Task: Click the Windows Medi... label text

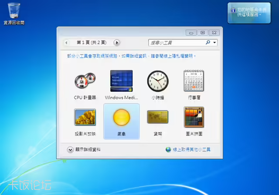Action: [121, 97]
